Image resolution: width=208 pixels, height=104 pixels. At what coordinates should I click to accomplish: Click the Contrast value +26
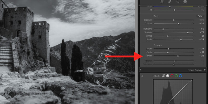click(202, 23)
